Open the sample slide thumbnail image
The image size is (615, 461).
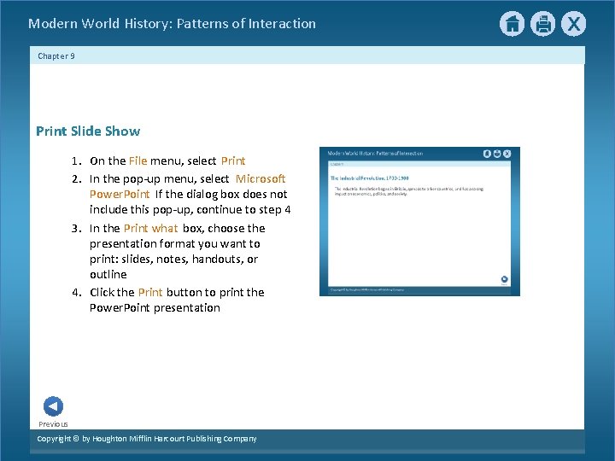419,221
